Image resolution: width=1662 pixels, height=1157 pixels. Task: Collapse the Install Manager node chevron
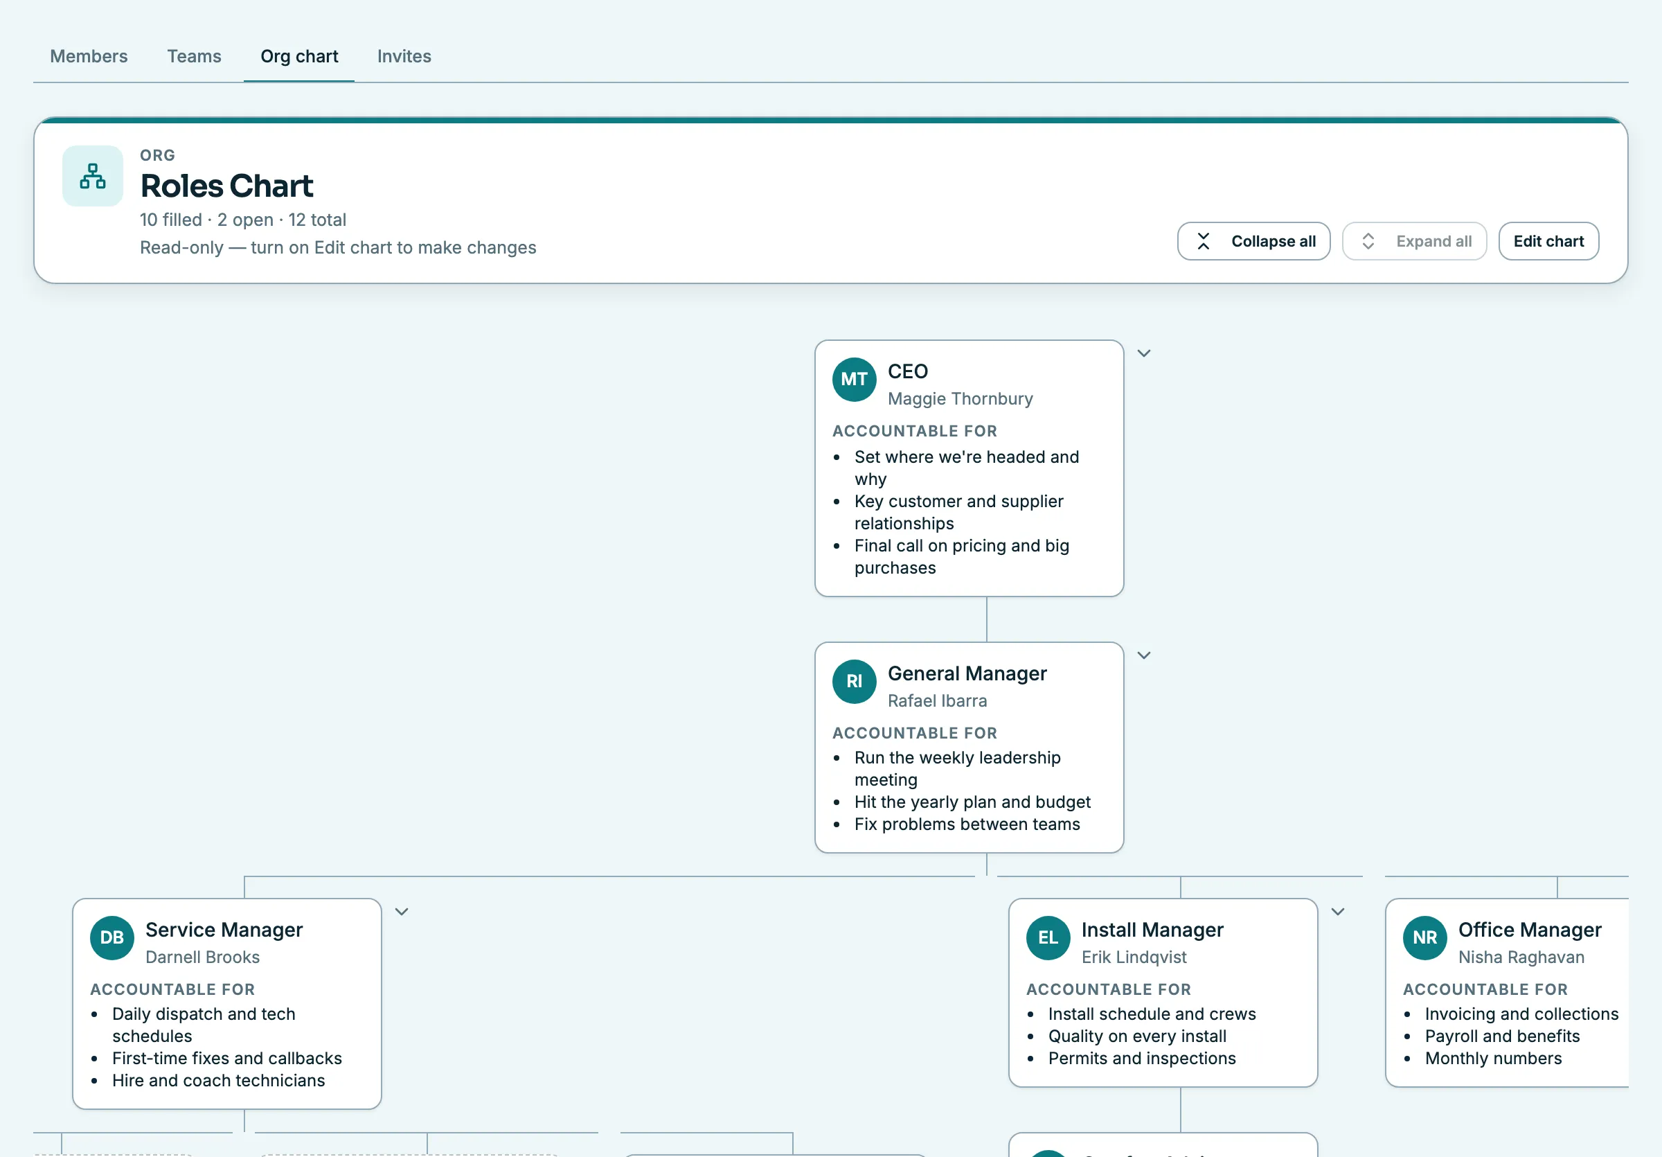[x=1338, y=912]
